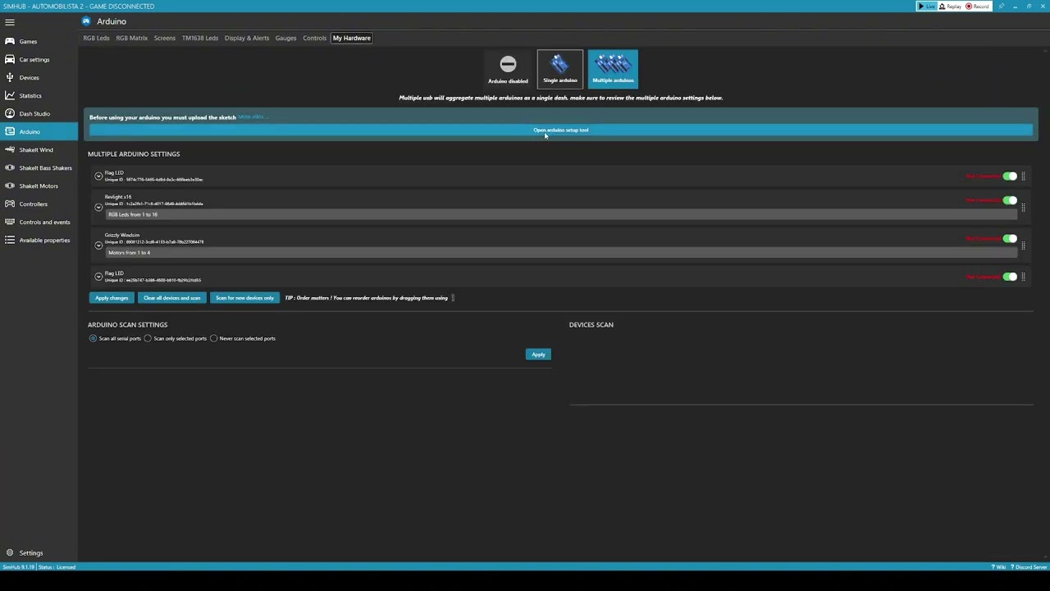
Task: Click the Not Connected label for Revlight x16
Action: click(983, 200)
